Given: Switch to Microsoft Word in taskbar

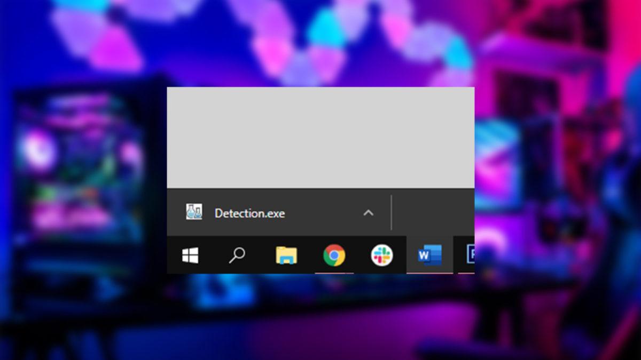Looking at the screenshot, I should tap(429, 255).
